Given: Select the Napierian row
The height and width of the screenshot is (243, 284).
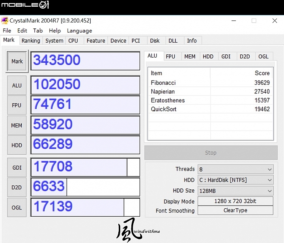Looking at the screenshot, I should point(210,92).
